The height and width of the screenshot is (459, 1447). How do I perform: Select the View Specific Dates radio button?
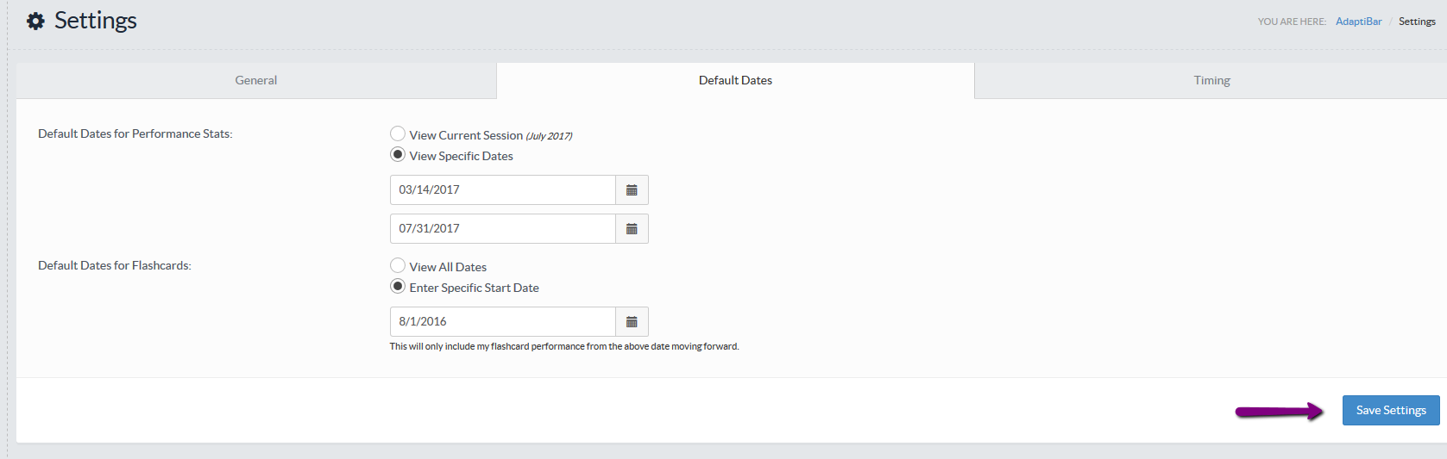[398, 154]
